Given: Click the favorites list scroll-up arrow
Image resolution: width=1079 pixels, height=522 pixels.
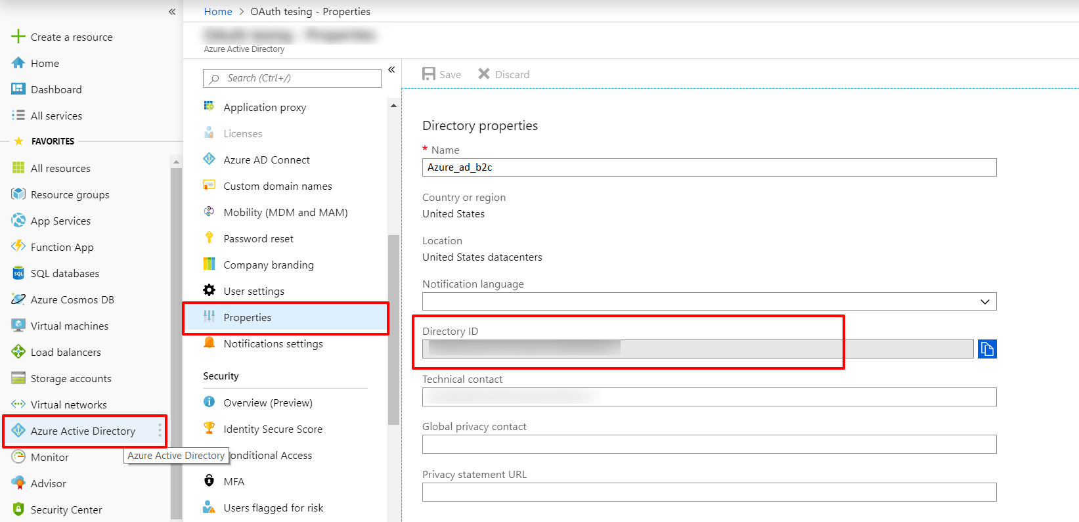Looking at the screenshot, I should 176,162.
